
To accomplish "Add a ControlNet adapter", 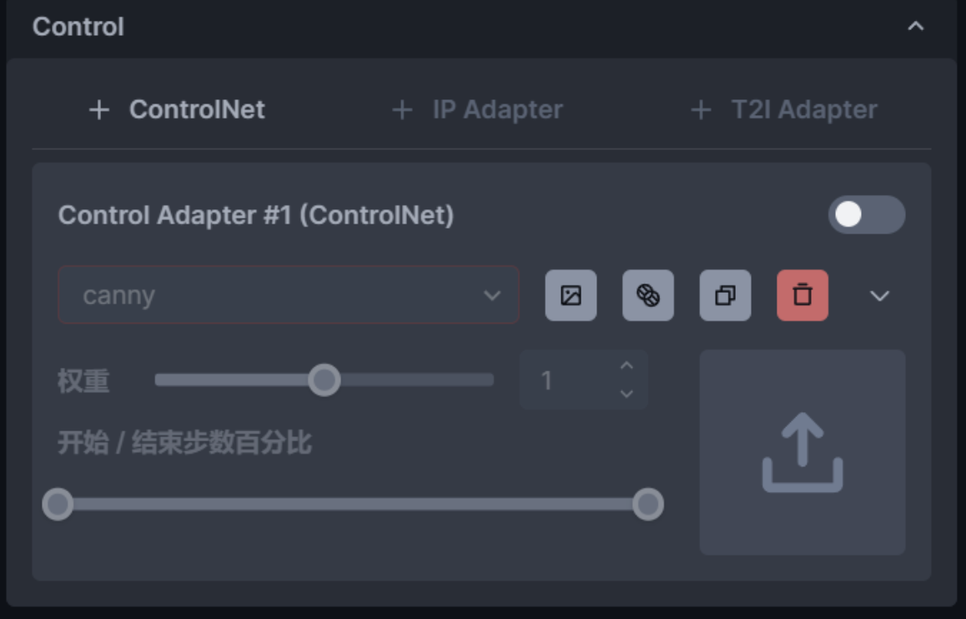I will (177, 110).
